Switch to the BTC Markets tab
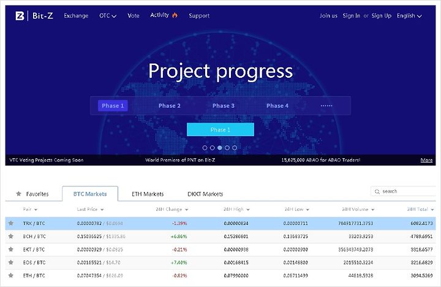 pos(90,194)
